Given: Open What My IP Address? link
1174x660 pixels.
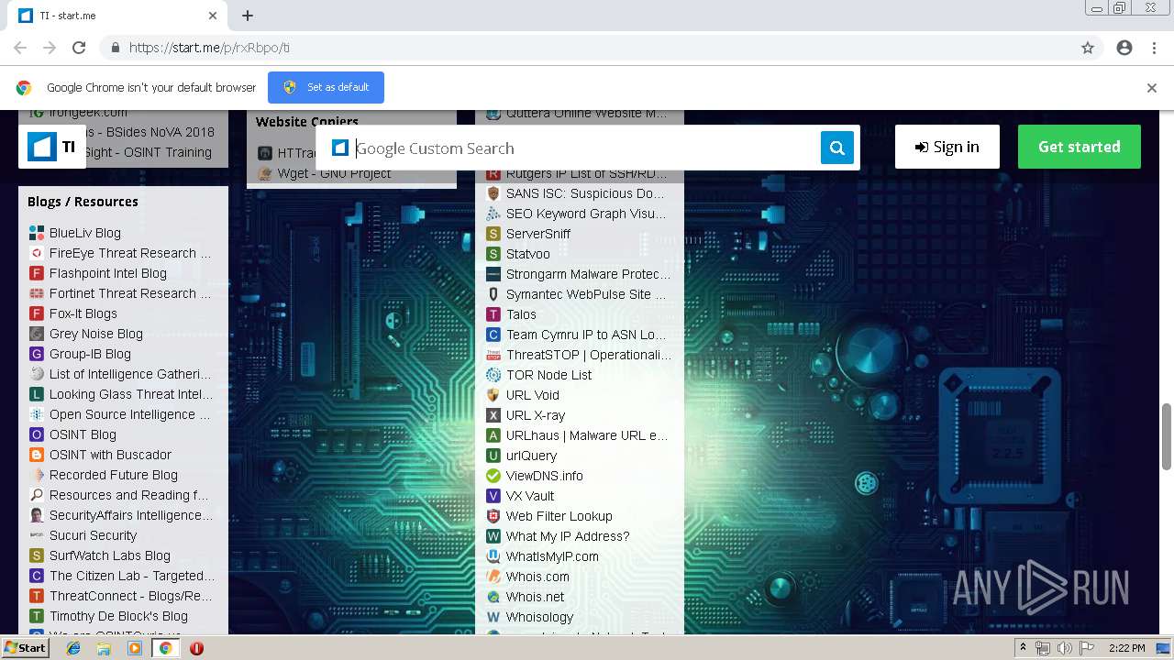Looking at the screenshot, I should pyautogui.click(x=568, y=536).
